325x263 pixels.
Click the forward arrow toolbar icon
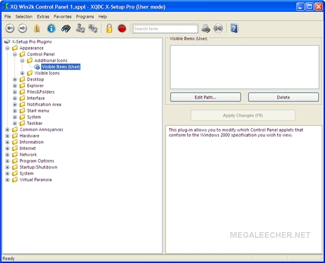coord(22,29)
